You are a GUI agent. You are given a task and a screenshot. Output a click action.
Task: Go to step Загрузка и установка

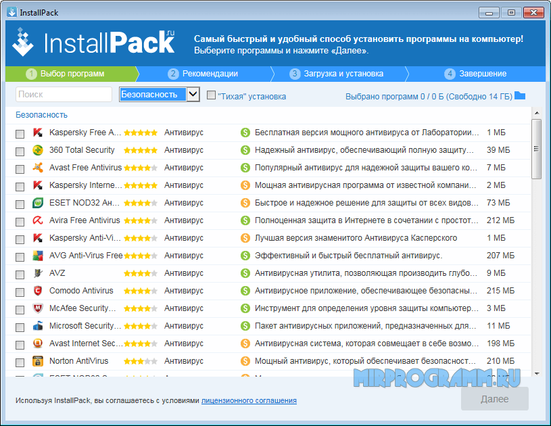click(x=337, y=74)
